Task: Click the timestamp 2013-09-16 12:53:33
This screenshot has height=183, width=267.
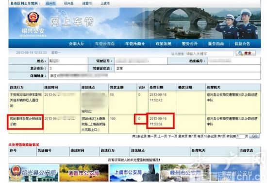Action: (32, 53)
